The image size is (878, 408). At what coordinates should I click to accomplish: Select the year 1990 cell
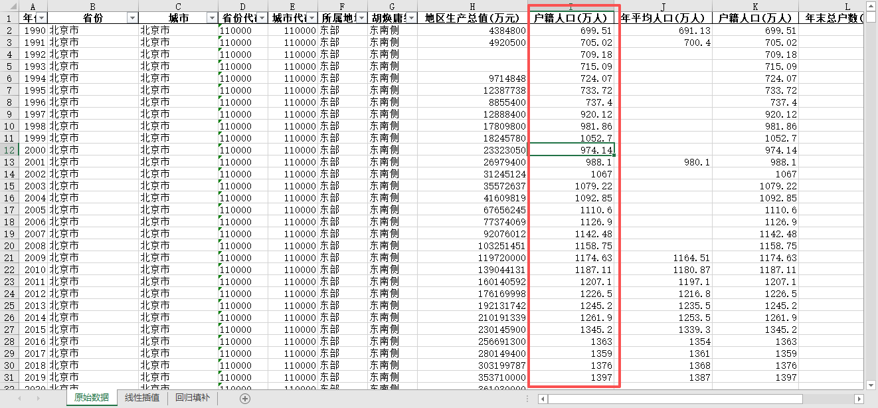click(x=34, y=31)
